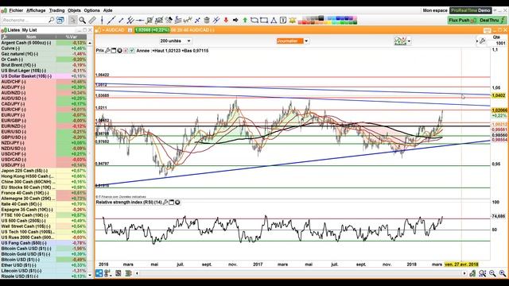Select the vertical line tool
This screenshot has height=286, width=509.
(x=102, y=20)
